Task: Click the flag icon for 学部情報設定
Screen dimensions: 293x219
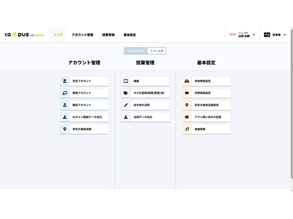Action: [x=187, y=93]
